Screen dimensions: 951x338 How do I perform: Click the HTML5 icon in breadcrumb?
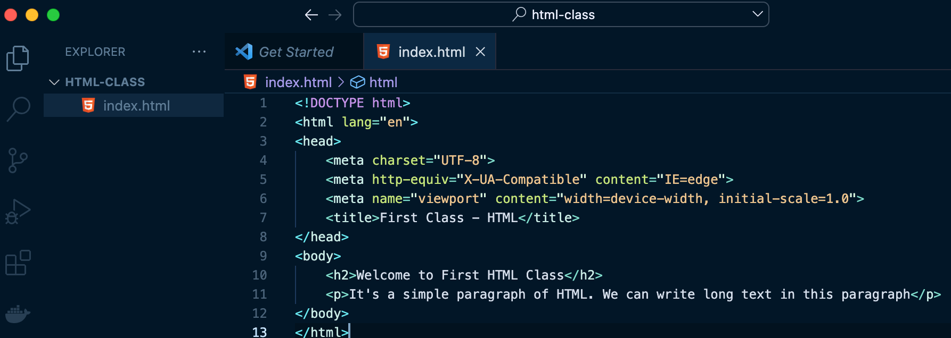(250, 82)
